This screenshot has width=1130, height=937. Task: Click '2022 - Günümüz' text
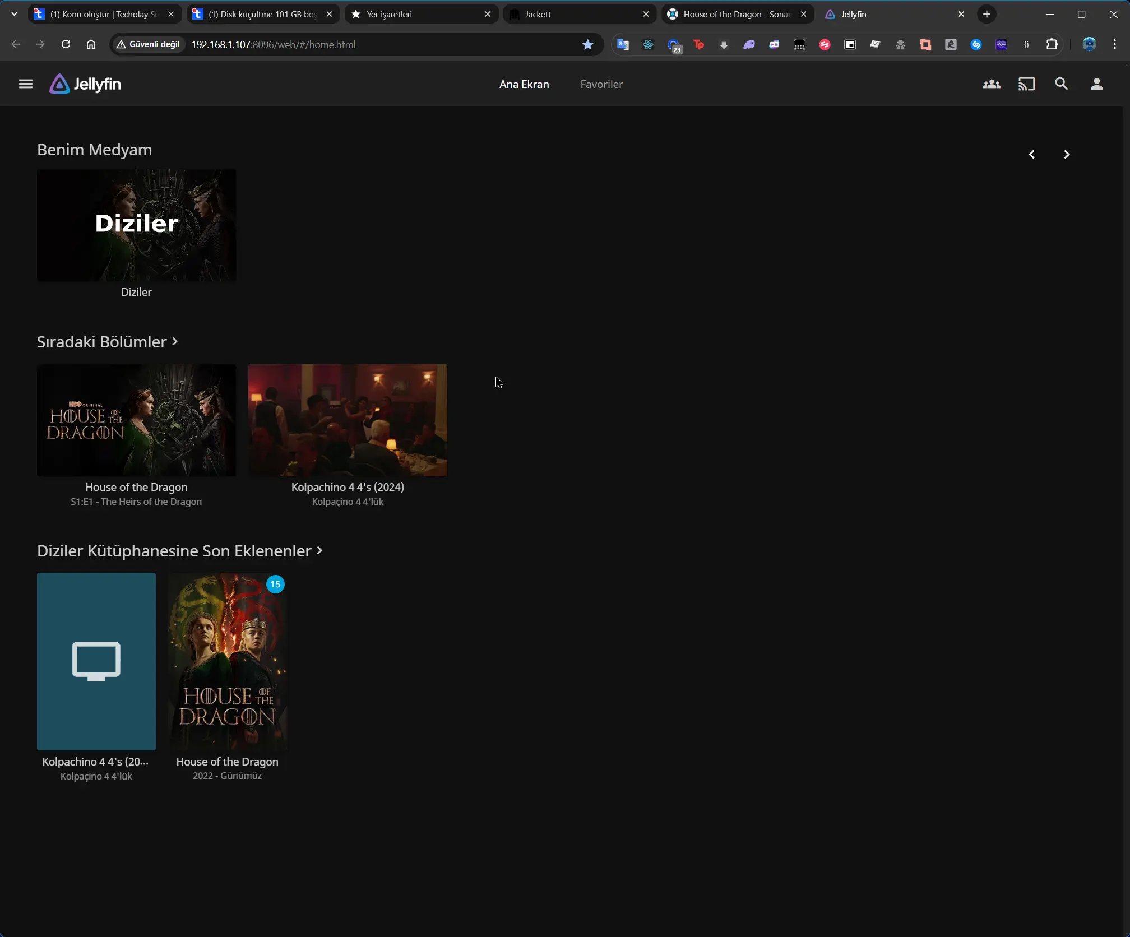[x=227, y=776]
